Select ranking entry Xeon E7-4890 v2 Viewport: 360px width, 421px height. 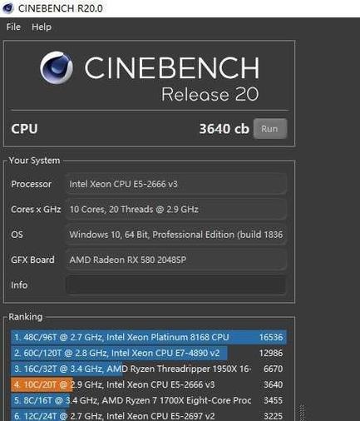click(149, 353)
